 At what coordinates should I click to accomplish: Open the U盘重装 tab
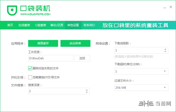pyautogui.click(x=41, y=25)
